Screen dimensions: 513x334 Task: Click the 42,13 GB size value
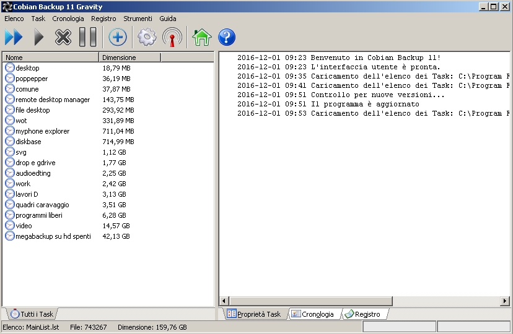tap(116, 236)
